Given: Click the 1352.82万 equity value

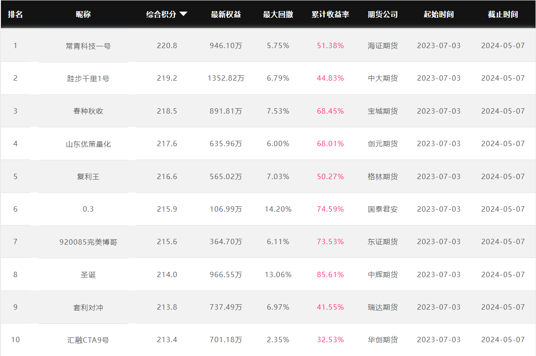Looking at the screenshot, I should click(x=226, y=78).
